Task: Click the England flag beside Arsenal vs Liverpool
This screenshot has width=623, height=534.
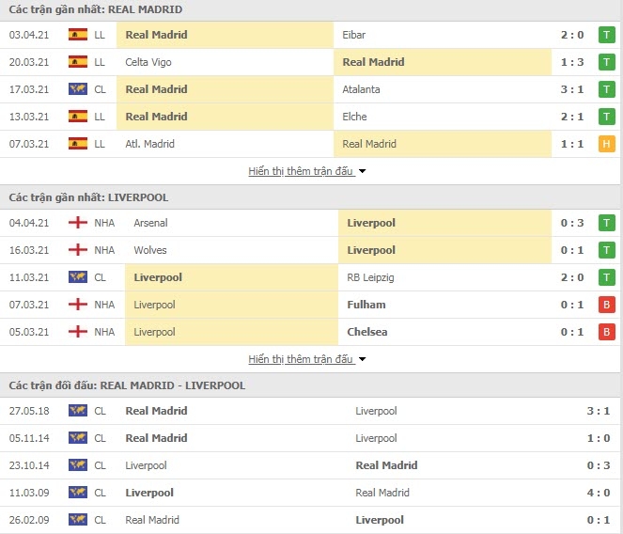Action: [78, 223]
